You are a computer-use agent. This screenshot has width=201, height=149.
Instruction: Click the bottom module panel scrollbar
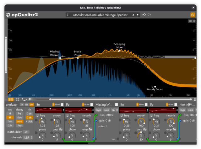(x=46, y=143)
